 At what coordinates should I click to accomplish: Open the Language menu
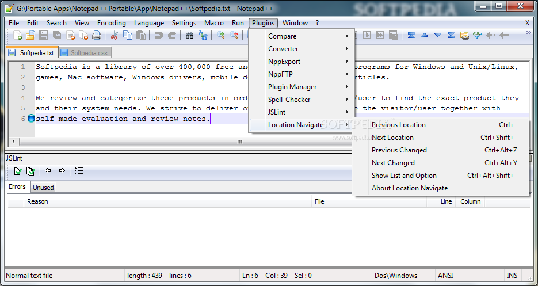click(149, 23)
